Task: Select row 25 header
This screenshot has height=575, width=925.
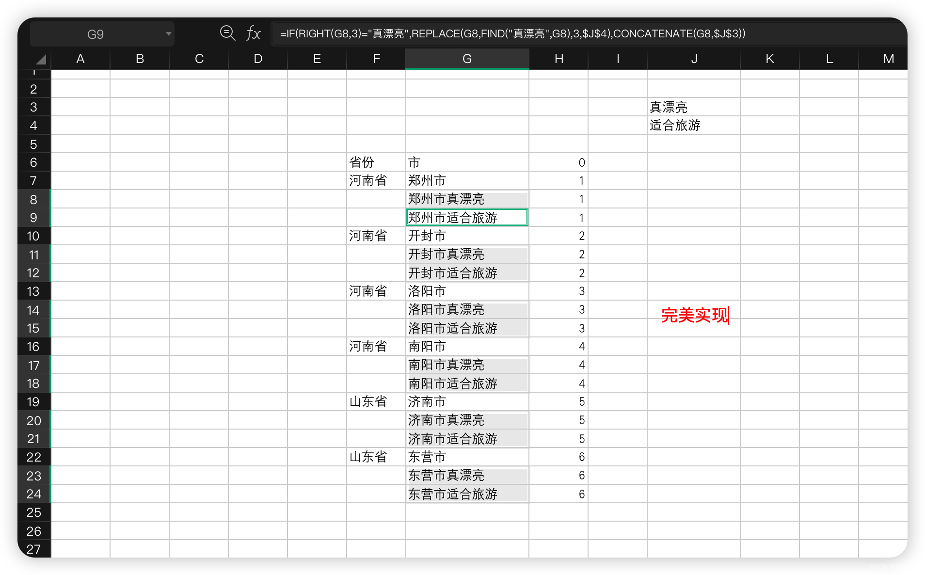Action: pos(34,512)
